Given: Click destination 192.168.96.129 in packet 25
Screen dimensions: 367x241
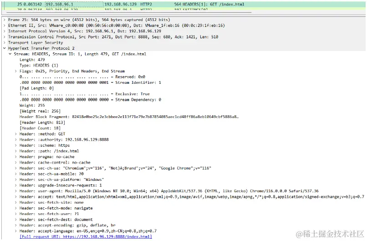Looking at the screenshot, I should (x=120, y=4).
